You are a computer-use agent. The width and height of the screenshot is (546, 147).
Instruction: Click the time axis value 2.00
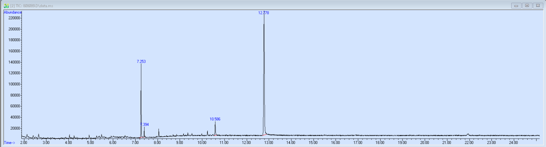pyautogui.click(x=24, y=143)
